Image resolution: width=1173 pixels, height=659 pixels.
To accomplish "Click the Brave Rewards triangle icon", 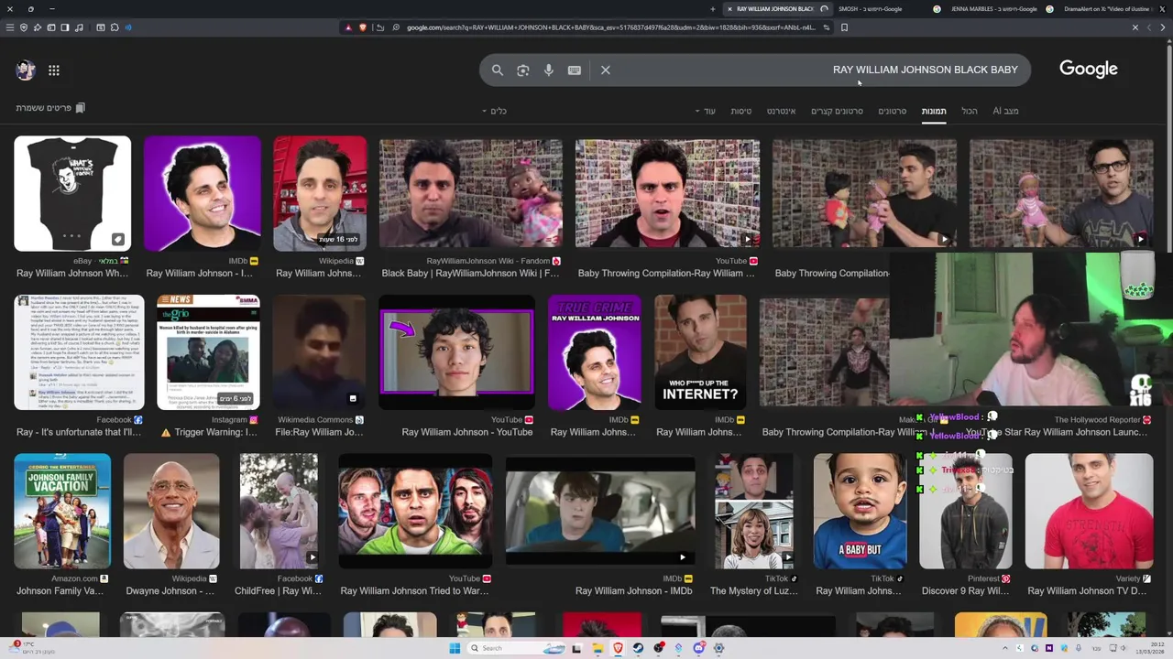I will point(348,27).
